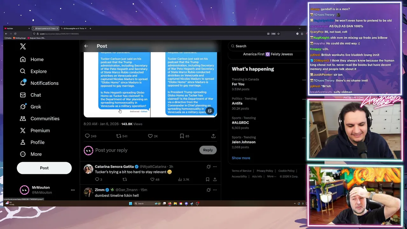Screen dimensions: 407x229
Task: Open the #ALGRDC trending topic
Action: coord(240,122)
